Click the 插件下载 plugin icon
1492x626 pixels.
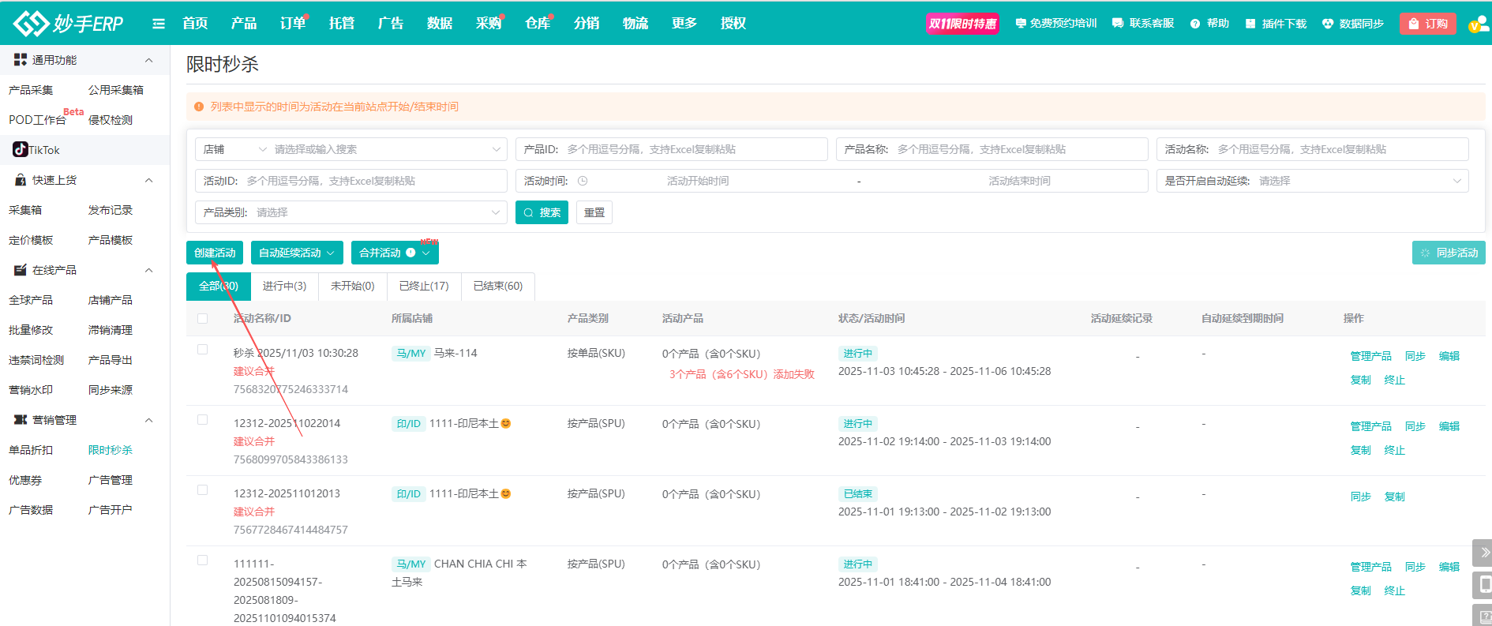1250,24
